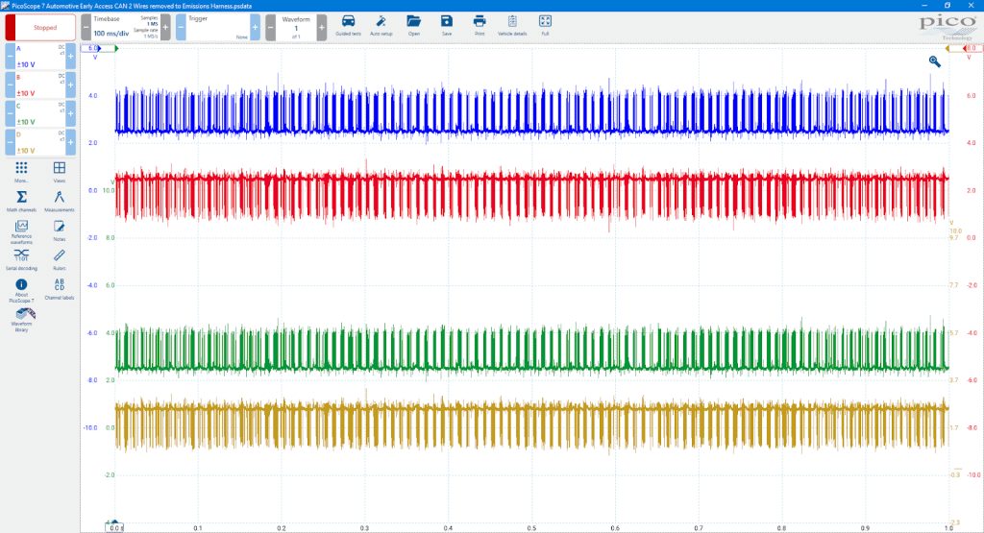
Task: Click Channel A blue axis offset marker
Action: pos(99,48)
